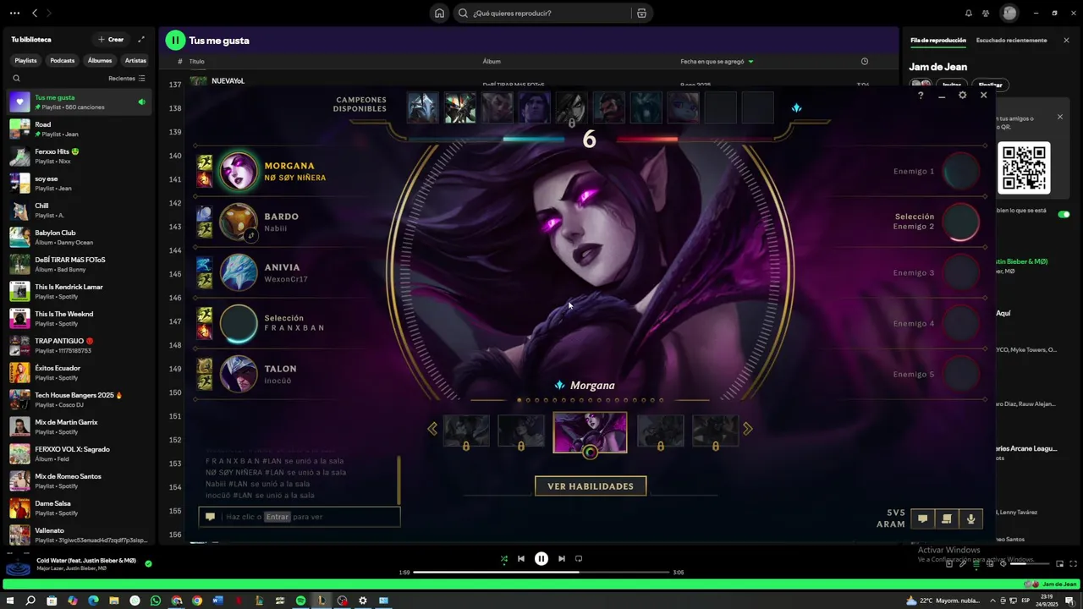Open the notes/missions icon beside chat button
The image size is (1083, 609).
(947, 518)
